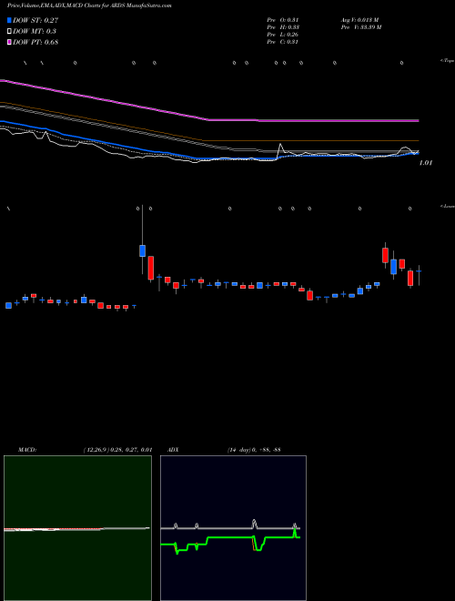The image size is (455, 601).
Task: Click the '1.01' price label beside the EMA lines
Action: [x=426, y=163]
